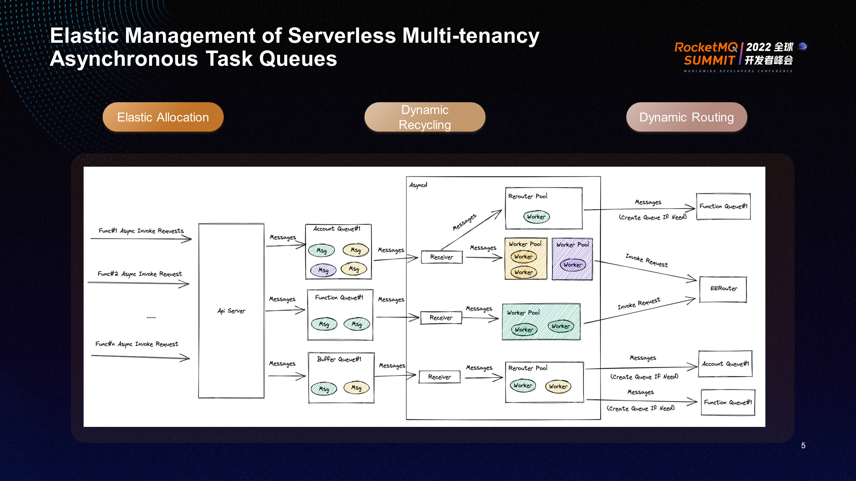This screenshot has height=481, width=856.
Task: Click the bottom-right Function Queue#1 box
Action: pos(728,403)
